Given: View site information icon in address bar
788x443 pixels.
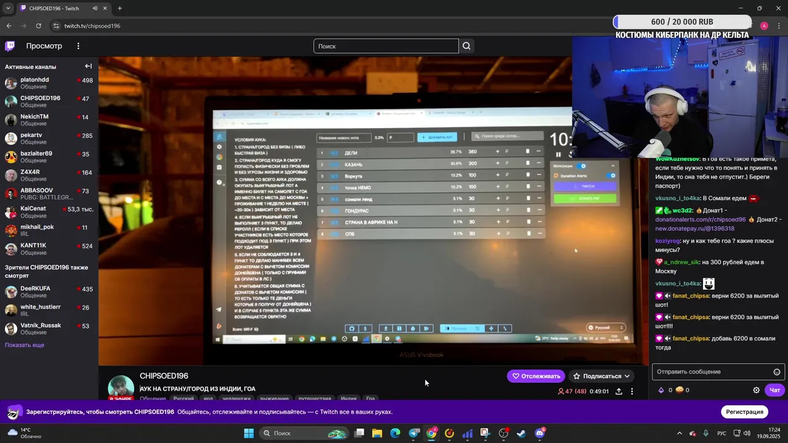Looking at the screenshot, I should click(56, 26).
